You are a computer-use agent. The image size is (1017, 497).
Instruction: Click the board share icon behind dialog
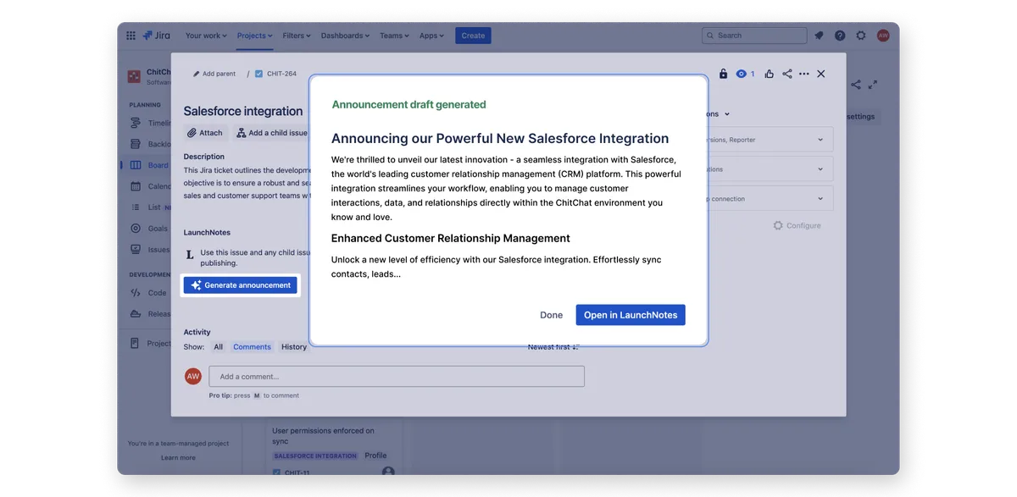(x=856, y=85)
